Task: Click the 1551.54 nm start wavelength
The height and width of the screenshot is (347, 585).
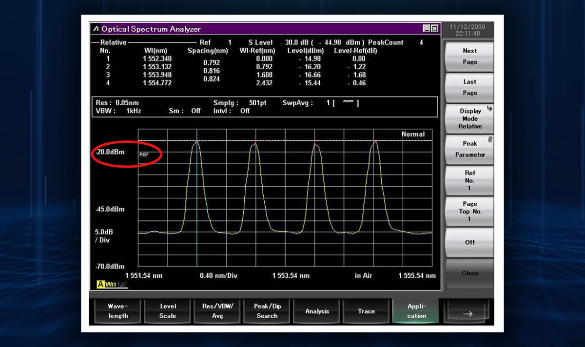Action: tap(144, 276)
